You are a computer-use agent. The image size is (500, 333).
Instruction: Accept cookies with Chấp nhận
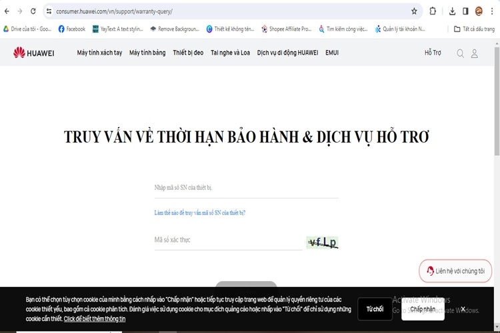pos(423,309)
